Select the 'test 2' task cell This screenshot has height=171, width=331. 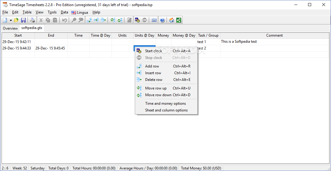point(208,48)
